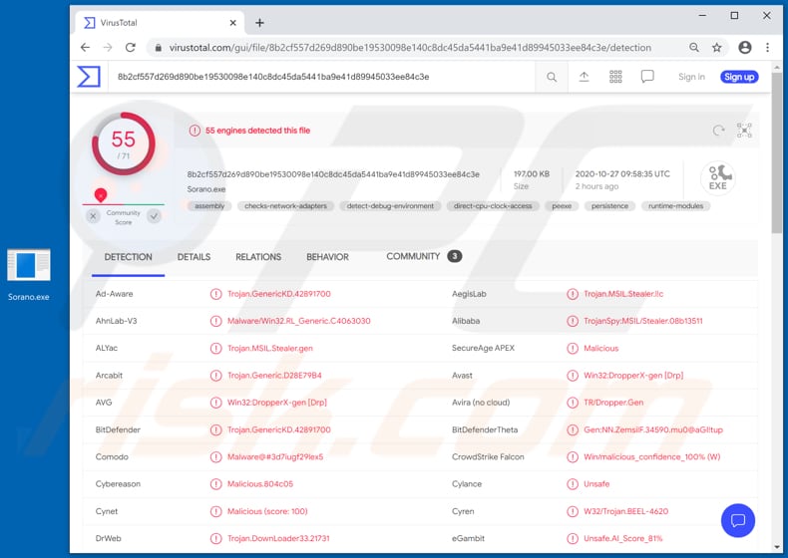Click the Sign up button
Viewport: 788px width, 558px height.
coord(739,77)
